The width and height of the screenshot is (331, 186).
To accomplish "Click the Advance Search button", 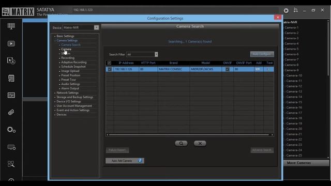I will 262,150.
